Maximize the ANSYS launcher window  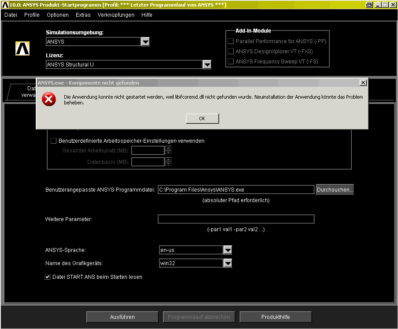pyautogui.click(x=385, y=4)
